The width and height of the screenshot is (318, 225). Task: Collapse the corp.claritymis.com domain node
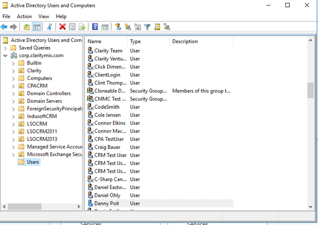(6, 55)
